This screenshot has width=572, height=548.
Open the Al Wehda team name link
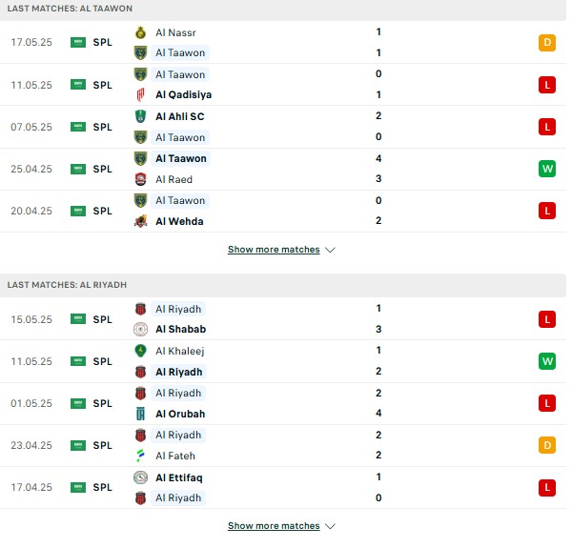179,221
